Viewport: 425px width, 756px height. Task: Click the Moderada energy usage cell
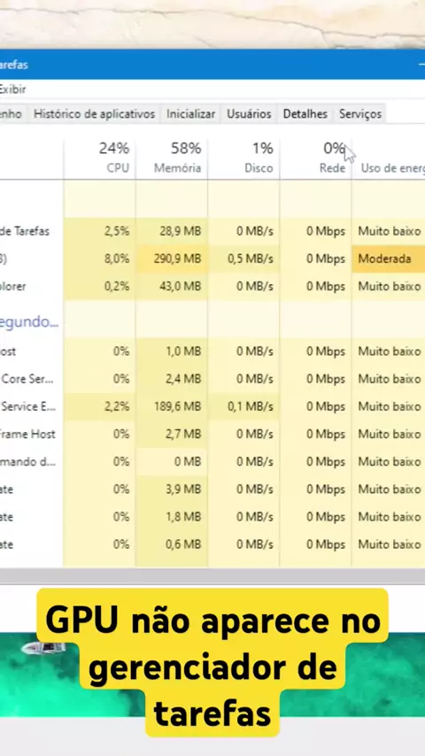click(x=389, y=258)
